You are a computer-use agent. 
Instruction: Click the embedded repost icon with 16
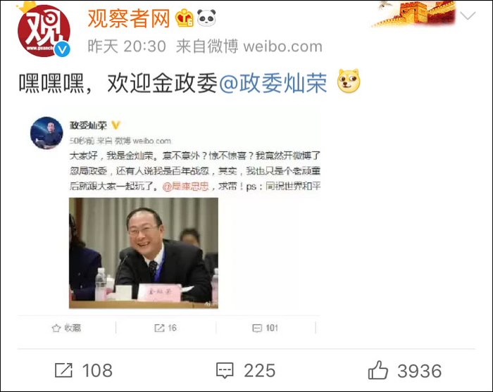point(166,328)
